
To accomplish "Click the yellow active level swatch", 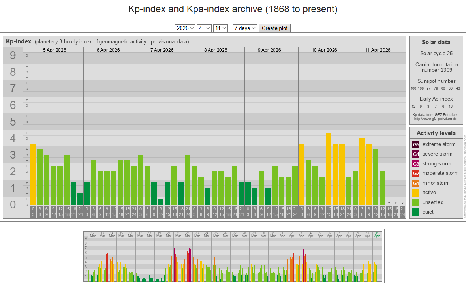I will pos(416,193).
